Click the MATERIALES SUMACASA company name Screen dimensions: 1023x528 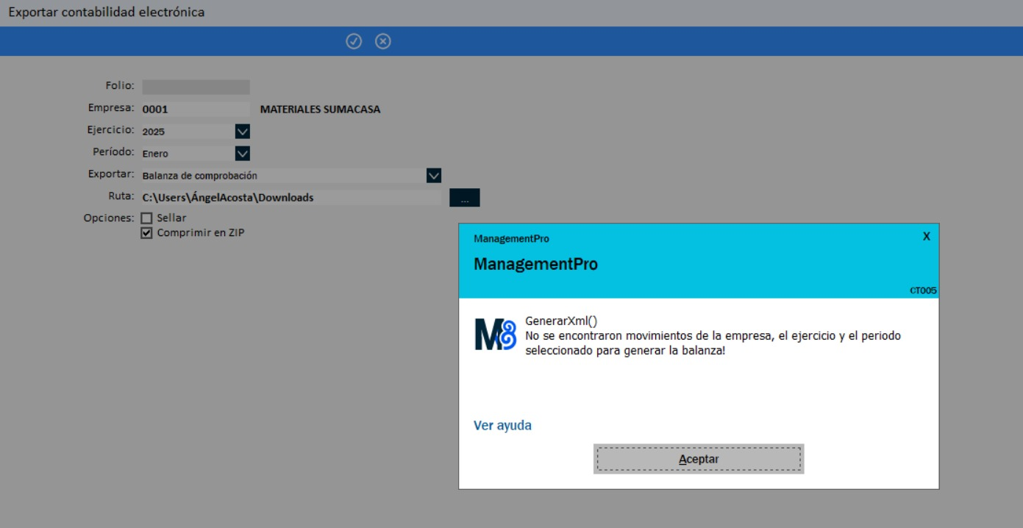320,110
